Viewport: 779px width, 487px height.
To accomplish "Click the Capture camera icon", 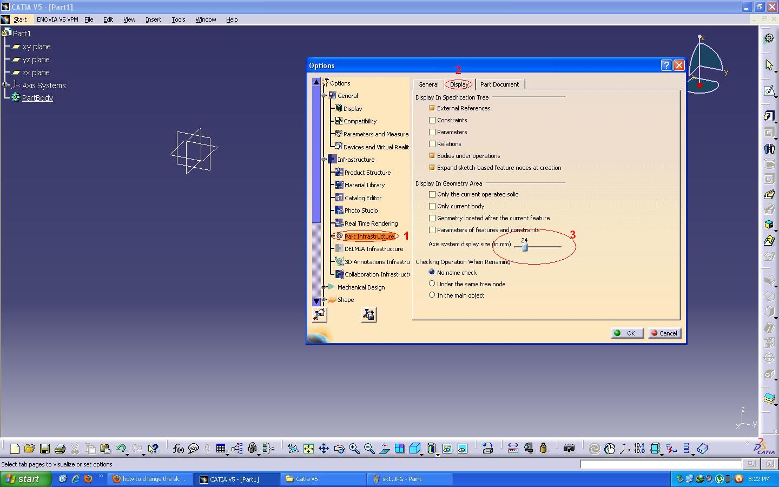I will coord(569,448).
